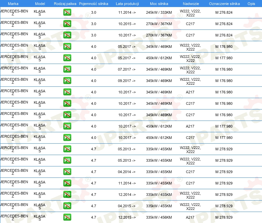Click the fuel icon in the 10.2015 270kW row
This screenshot has height=223, width=262.
67,24
